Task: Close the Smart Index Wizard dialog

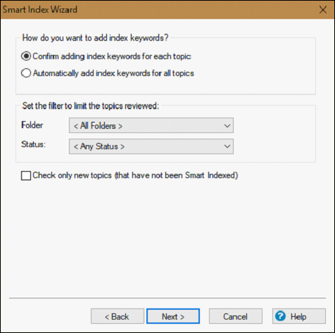Action: [x=323, y=10]
